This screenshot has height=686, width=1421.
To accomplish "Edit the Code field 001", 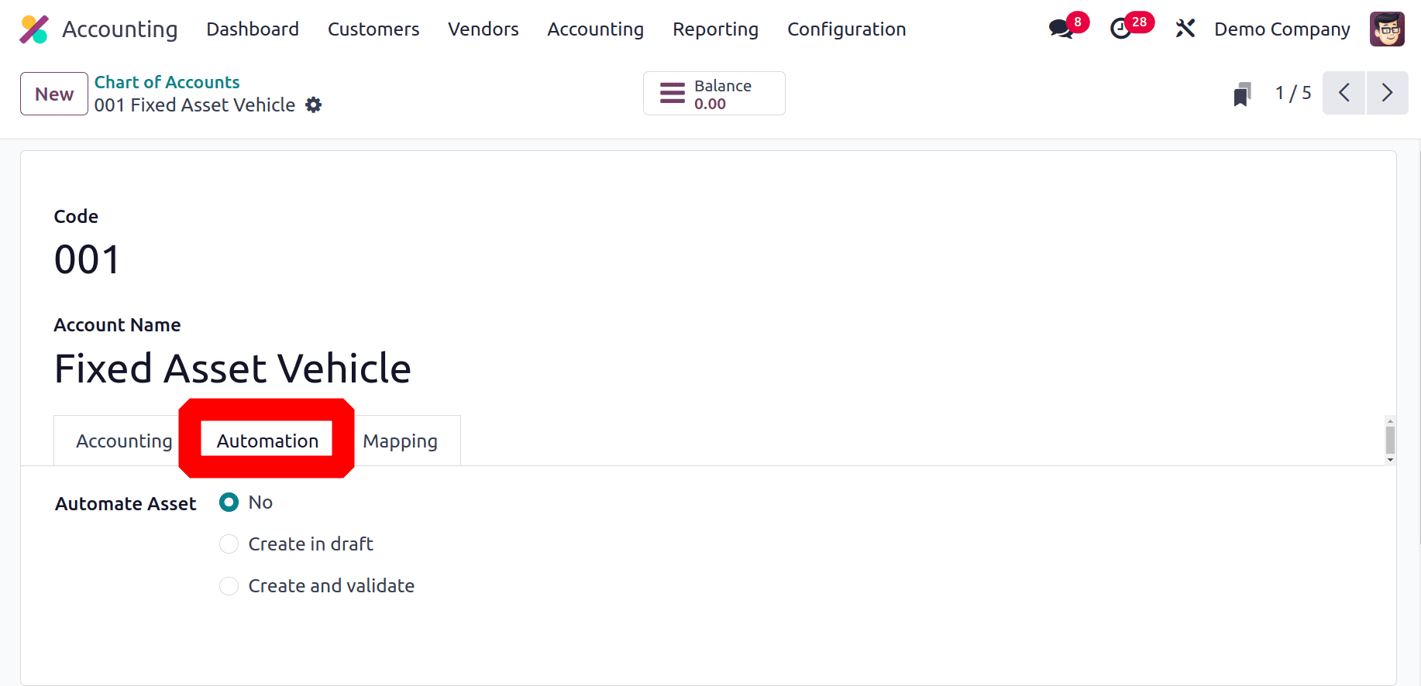I will click(88, 259).
